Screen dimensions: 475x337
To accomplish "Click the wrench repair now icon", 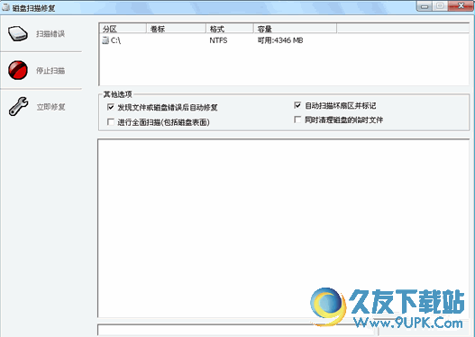I will [x=19, y=106].
